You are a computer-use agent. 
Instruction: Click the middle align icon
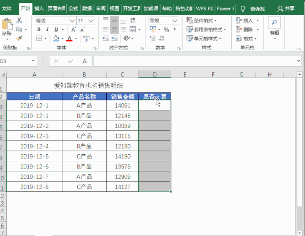(114, 20)
